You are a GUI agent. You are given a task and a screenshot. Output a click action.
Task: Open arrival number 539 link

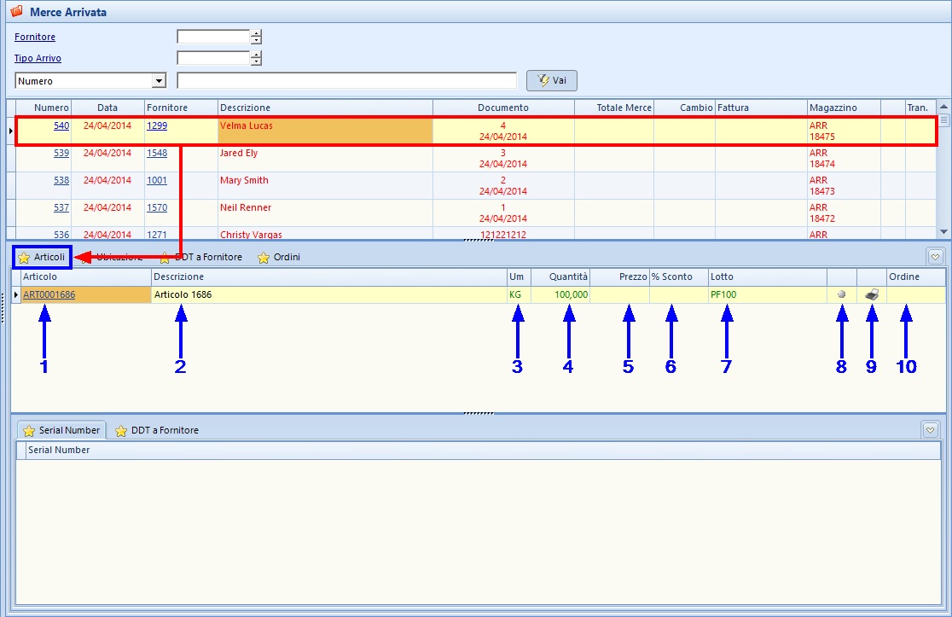point(61,154)
